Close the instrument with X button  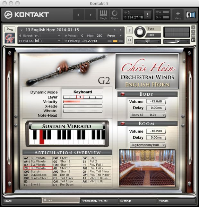[x=193, y=27]
